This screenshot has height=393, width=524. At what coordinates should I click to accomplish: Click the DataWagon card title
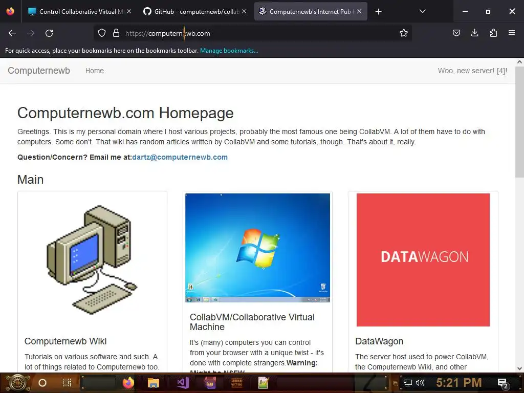379,341
